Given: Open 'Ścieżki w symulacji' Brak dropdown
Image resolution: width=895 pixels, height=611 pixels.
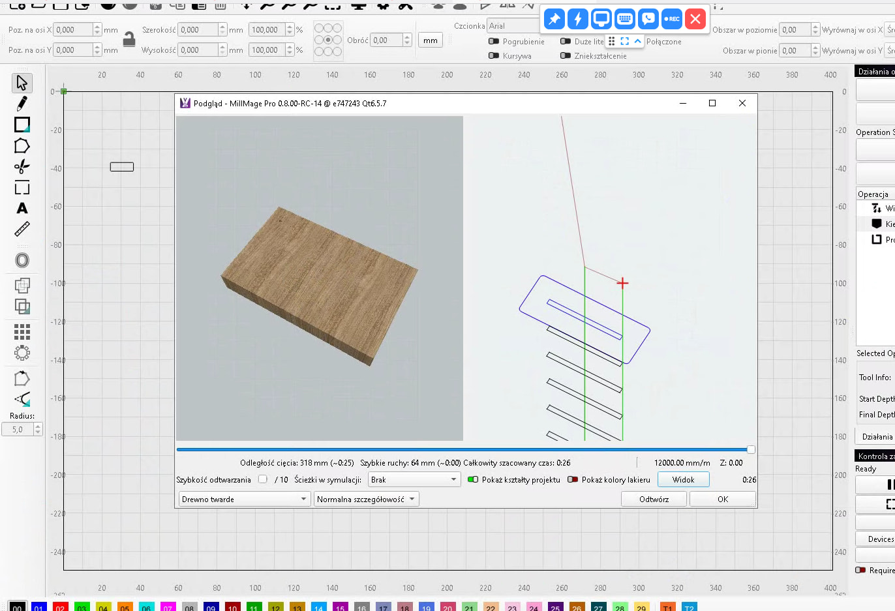Looking at the screenshot, I should pos(414,480).
